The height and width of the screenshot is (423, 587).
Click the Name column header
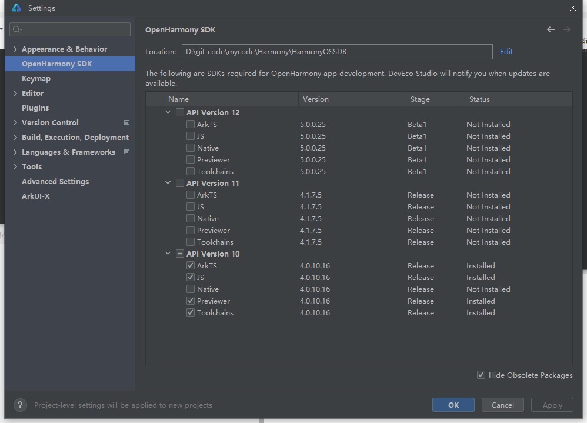coord(231,99)
